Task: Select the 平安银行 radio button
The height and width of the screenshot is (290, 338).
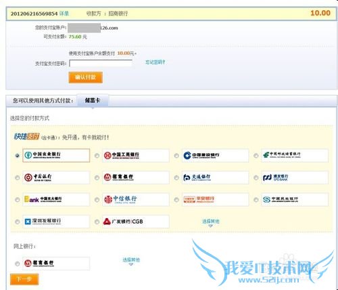Action: 176,200
